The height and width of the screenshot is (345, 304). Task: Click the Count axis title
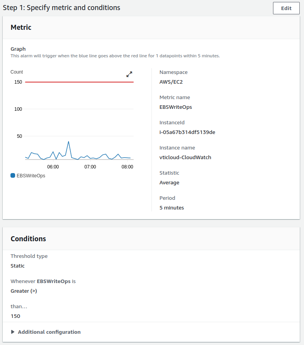coord(17,72)
